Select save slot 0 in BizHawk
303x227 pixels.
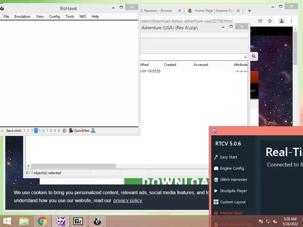tap(59, 131)
